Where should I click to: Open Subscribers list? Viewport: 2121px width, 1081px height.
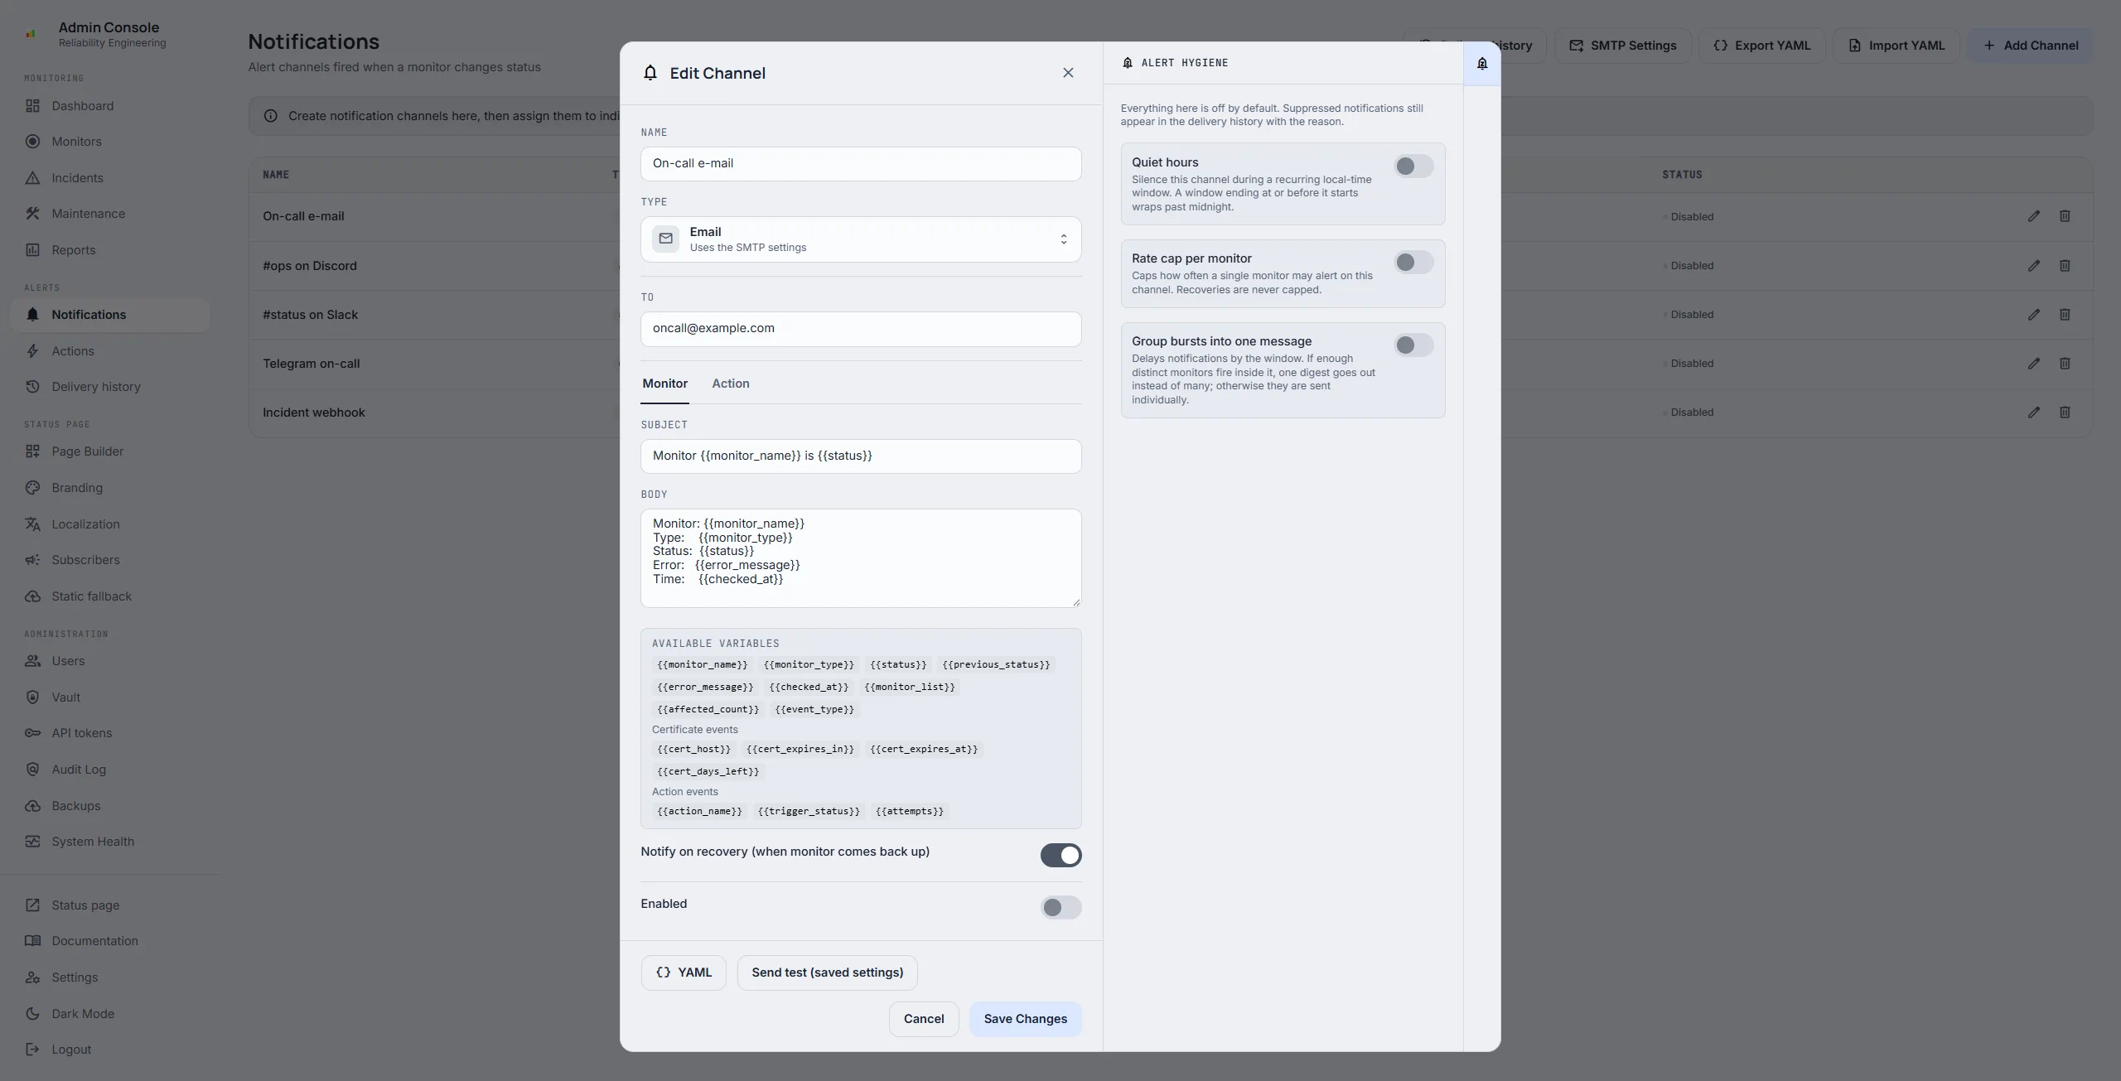pos(109,560)
